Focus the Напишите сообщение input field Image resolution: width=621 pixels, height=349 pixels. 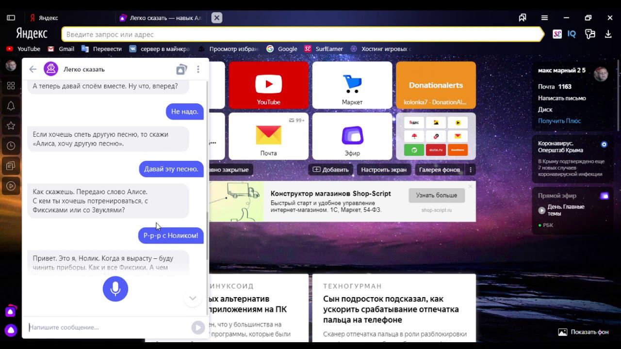tap(109, 327)
